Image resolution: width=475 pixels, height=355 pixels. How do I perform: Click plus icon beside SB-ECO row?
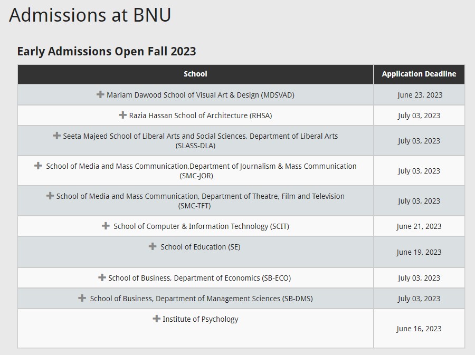coord(102,277)
